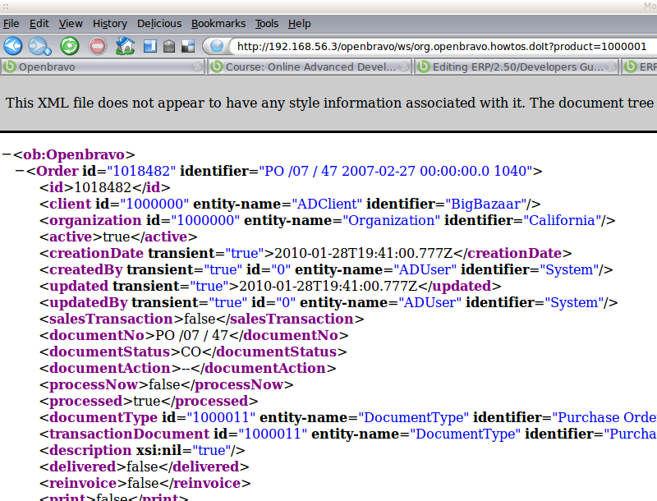Click the globe favicon in the location bar
This screenshot has height=501, width=657.
pyautogui.click(x=215, y=47)
